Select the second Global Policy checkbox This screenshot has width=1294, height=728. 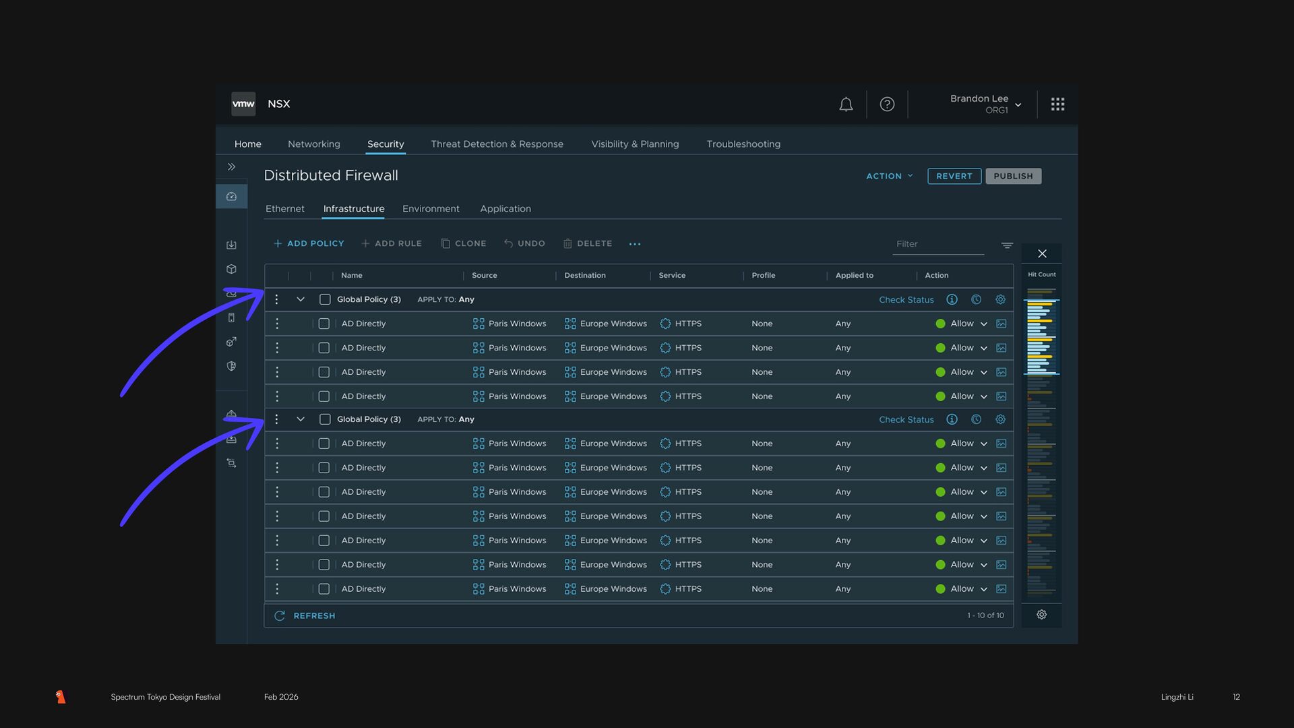click(325, 419)
